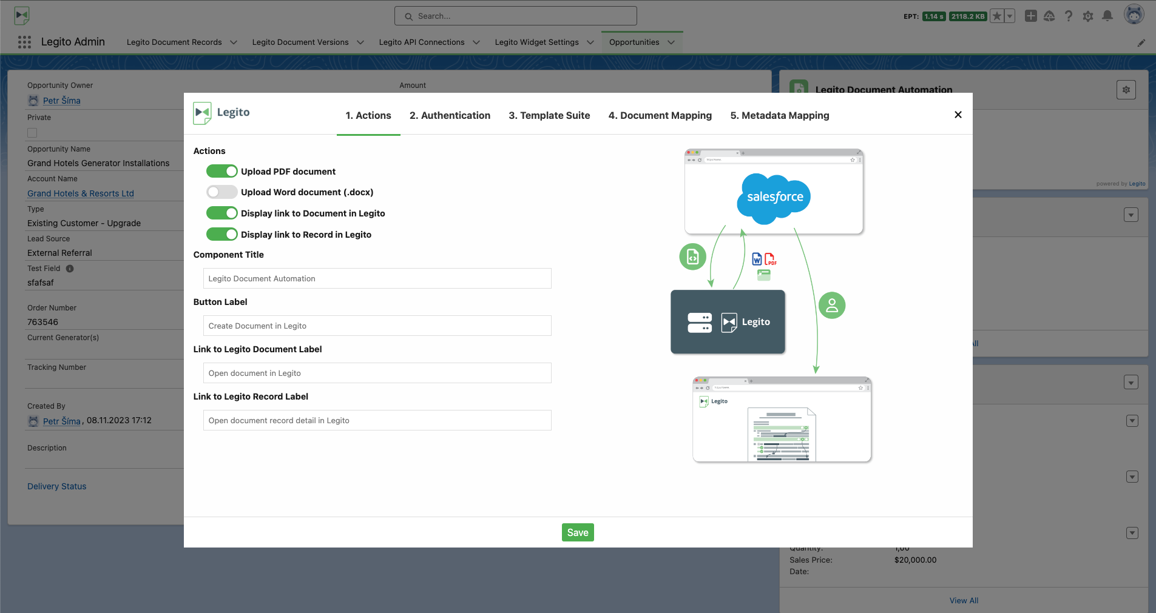Click the Salesforce cloud logo in the diagram
This screenshot has width=1156, height=613.
click(774, 199)
